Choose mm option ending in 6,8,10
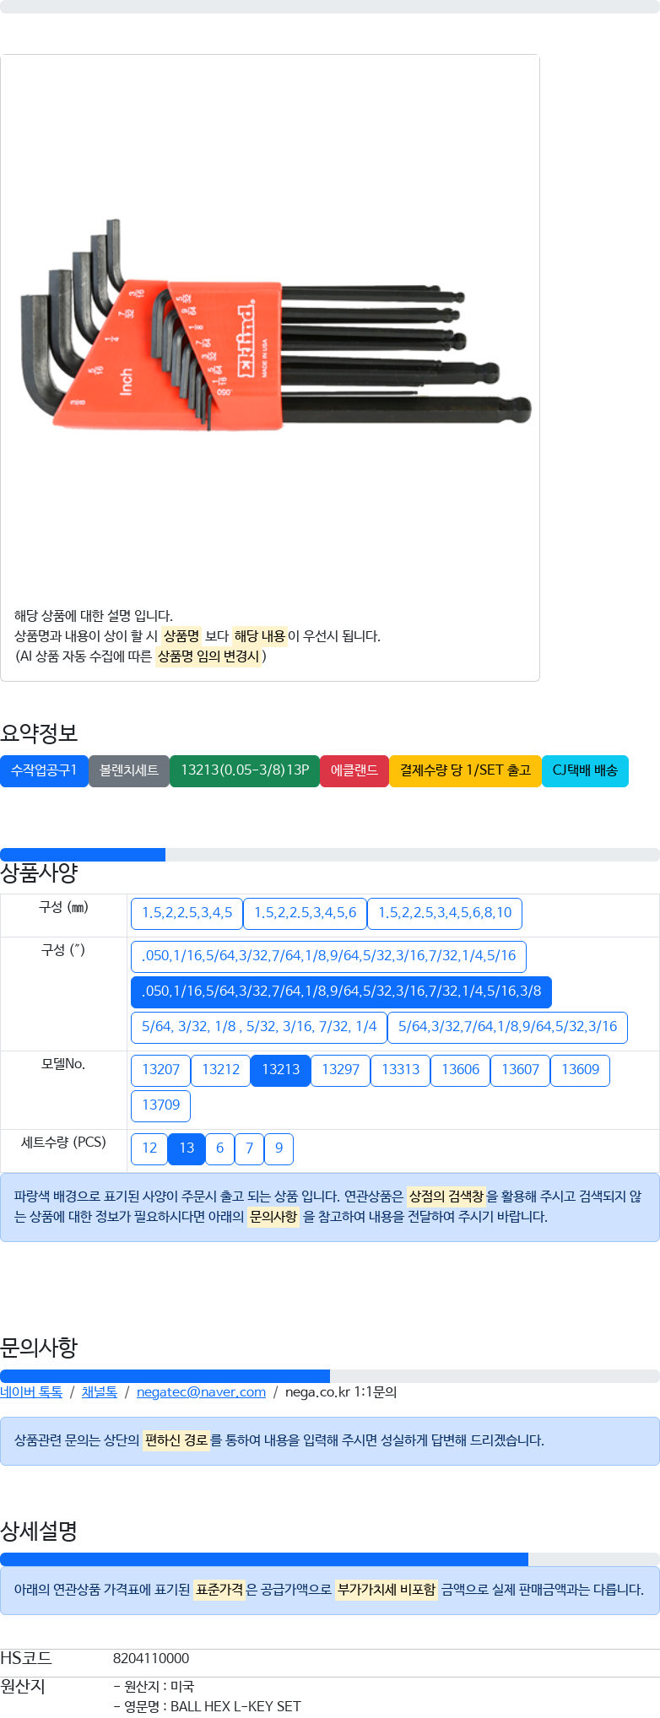Image resolution: width=660 pixels, height=1718 pixels. tap(445, 913)
